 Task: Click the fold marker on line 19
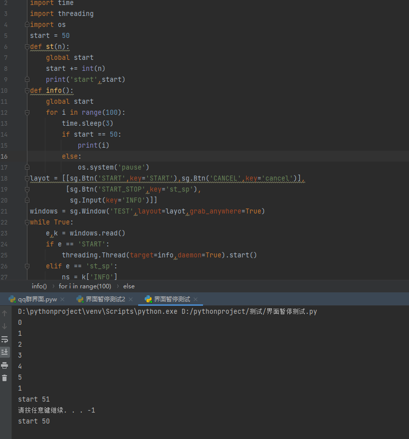click(x=27, y=189)
